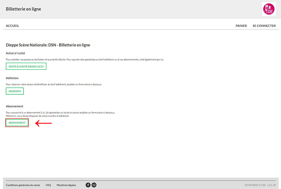Click text starting 'Pour réserver votre saison'
The width and height of the screenshot is (281, 189).
click(54, 84)
